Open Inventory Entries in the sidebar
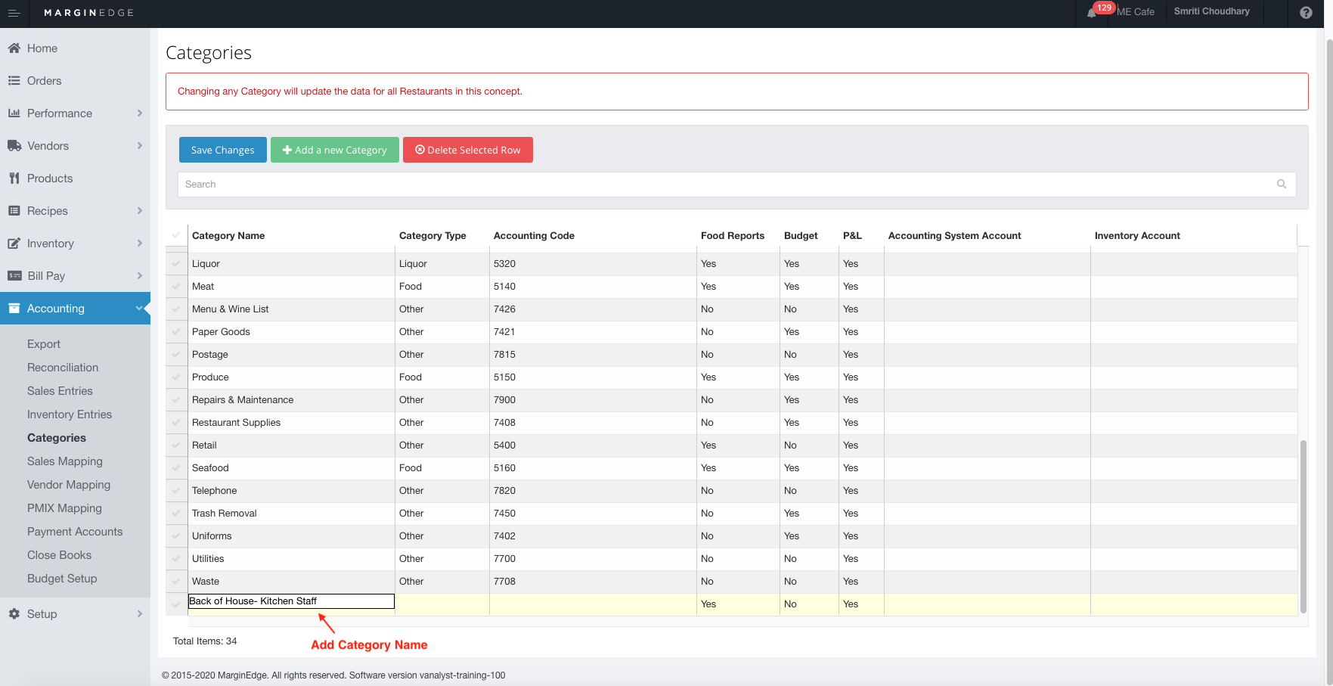 click(70, 414)
